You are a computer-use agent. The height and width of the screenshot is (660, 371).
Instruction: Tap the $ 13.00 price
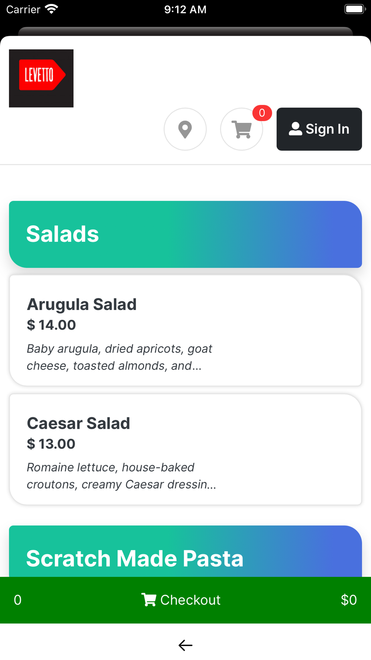pos(51,444)
